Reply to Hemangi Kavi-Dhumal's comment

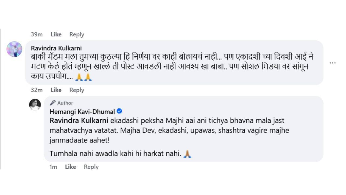pyautogui.click(x=91, y=167)
